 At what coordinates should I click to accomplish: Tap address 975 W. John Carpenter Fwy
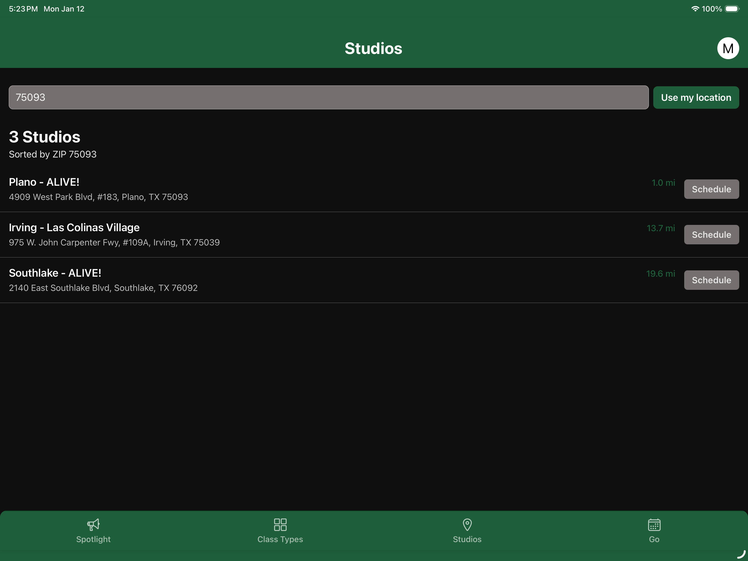click(x=114, y=242)
